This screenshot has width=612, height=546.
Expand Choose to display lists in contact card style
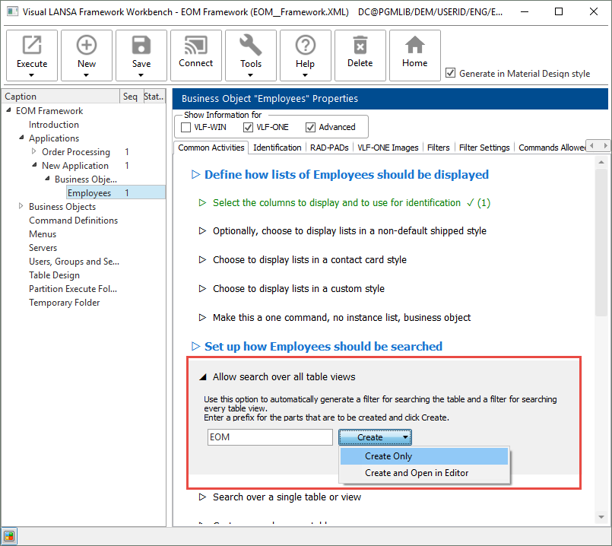(x=202, y=259)
